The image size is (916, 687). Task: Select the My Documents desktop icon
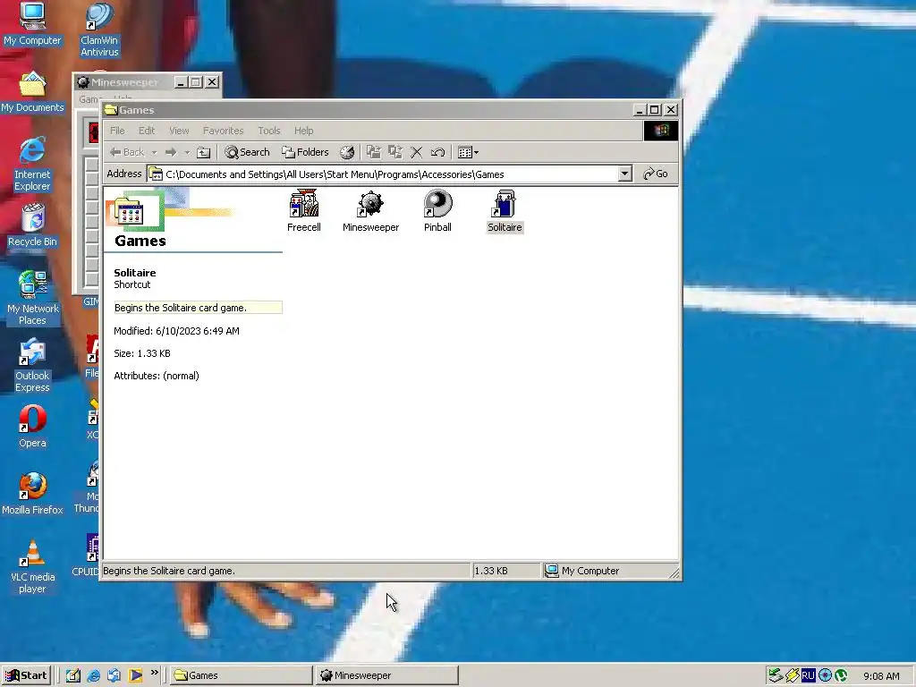[32, 92]
